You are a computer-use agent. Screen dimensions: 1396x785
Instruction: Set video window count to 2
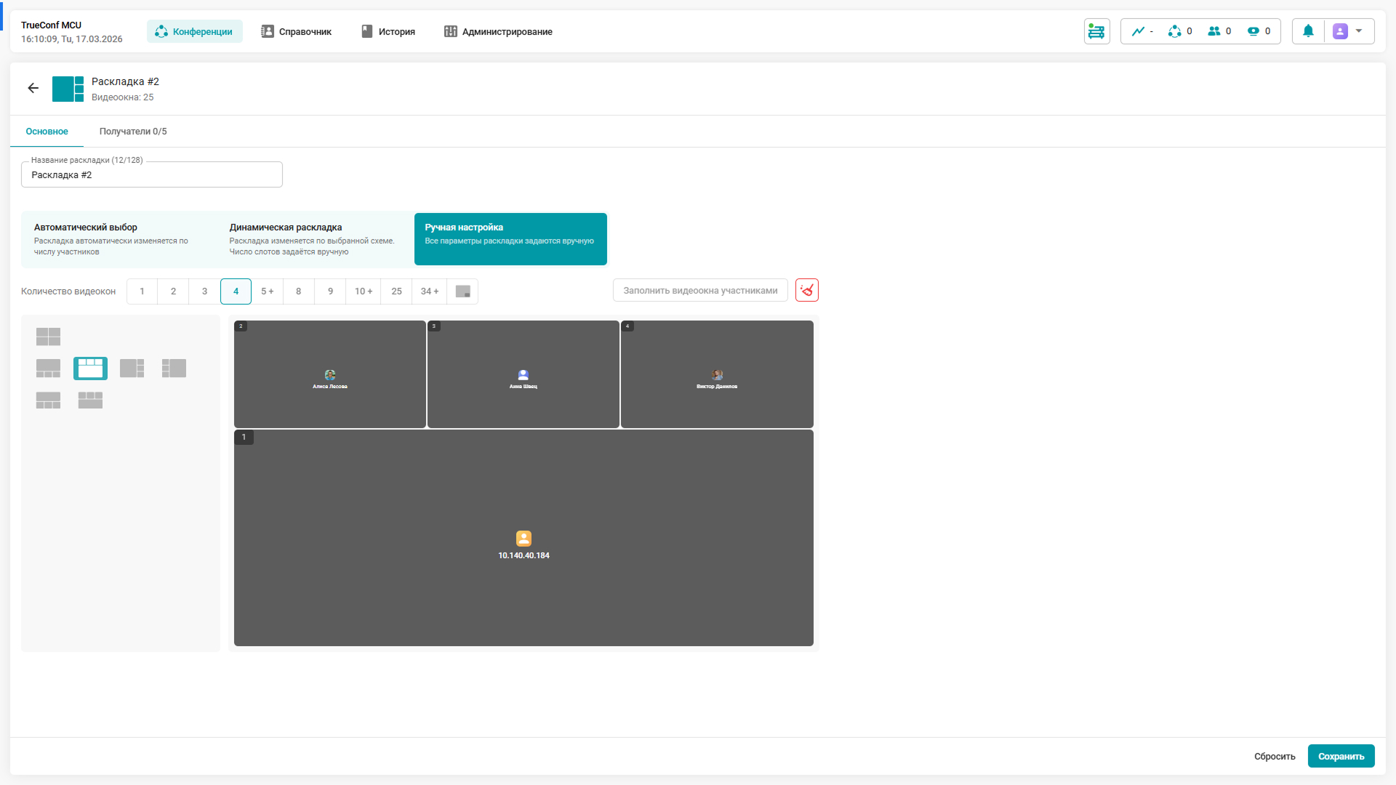pos(173,291)
